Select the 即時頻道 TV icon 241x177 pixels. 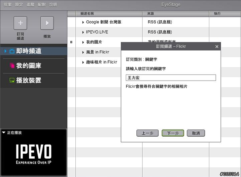12,51
